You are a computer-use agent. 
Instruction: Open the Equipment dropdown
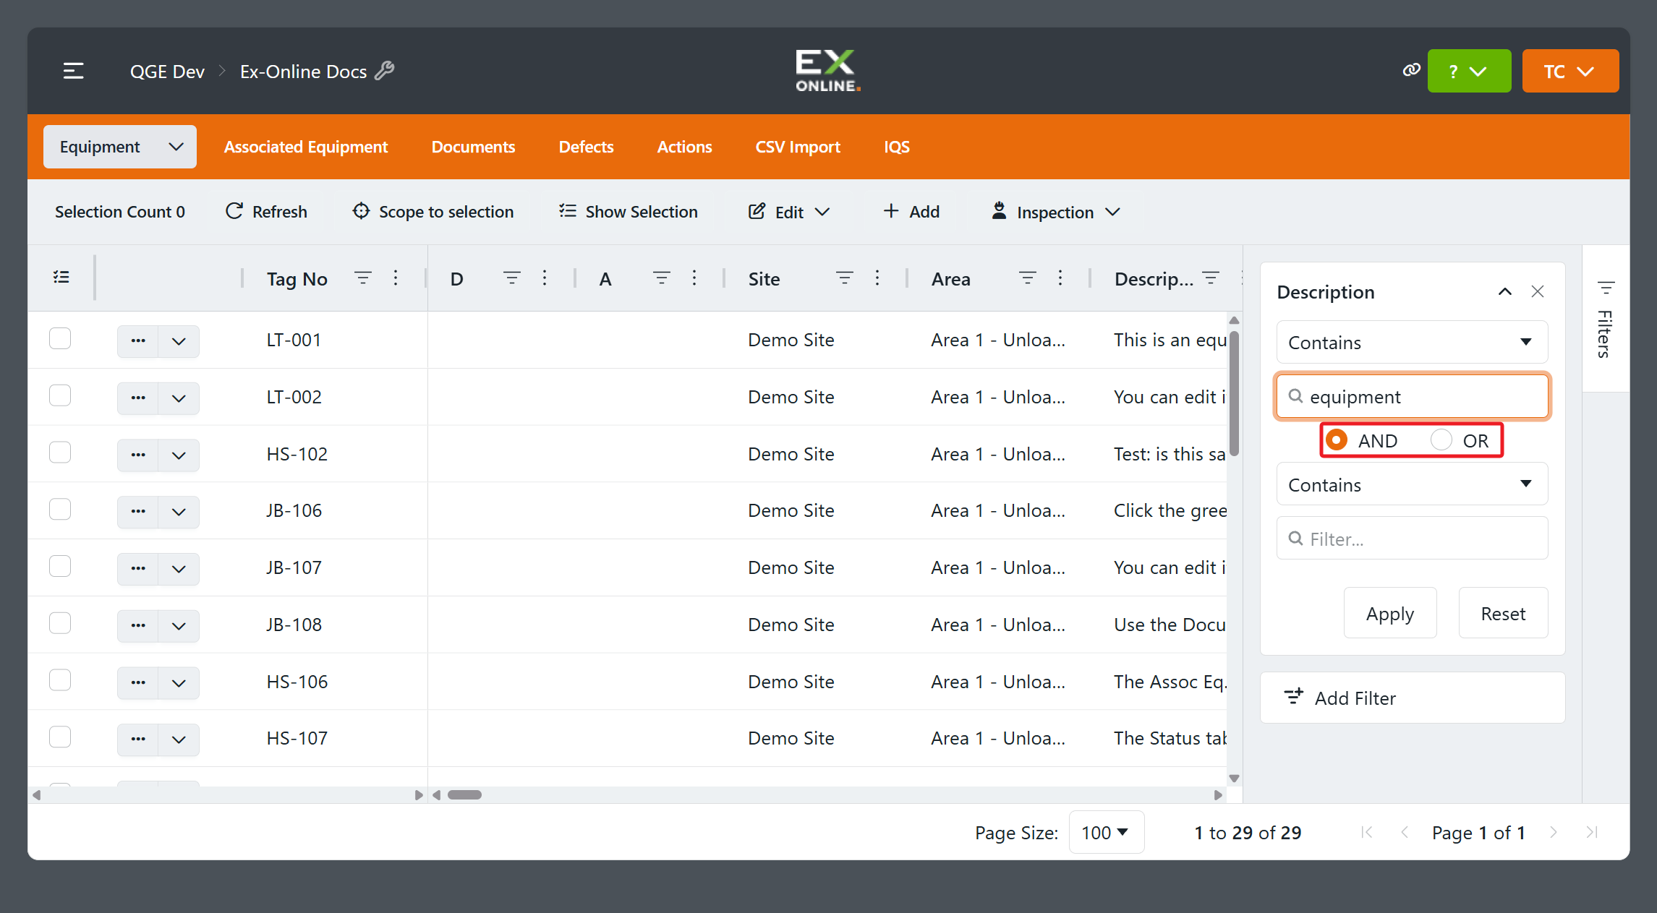pyautogui.click(x=120, y=147)
